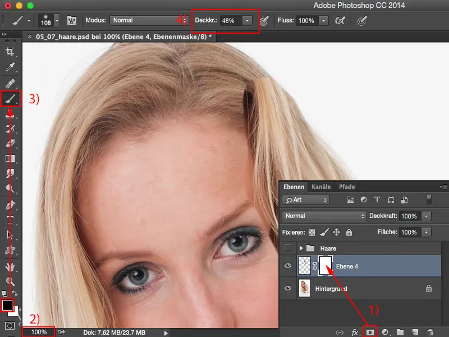Select the Crop tool

[10, 52]
